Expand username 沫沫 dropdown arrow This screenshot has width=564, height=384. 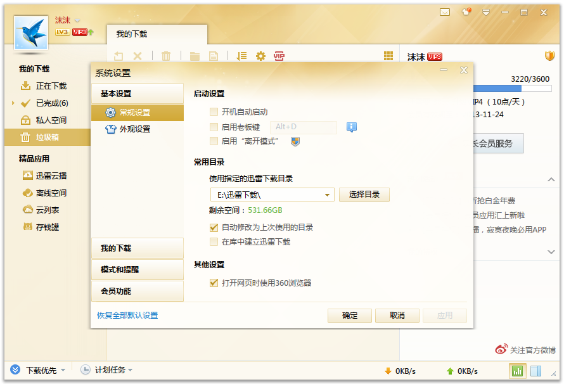pos(77,20)
